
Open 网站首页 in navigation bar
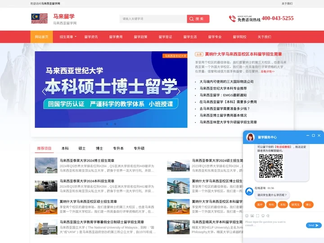tap(41, 37)
